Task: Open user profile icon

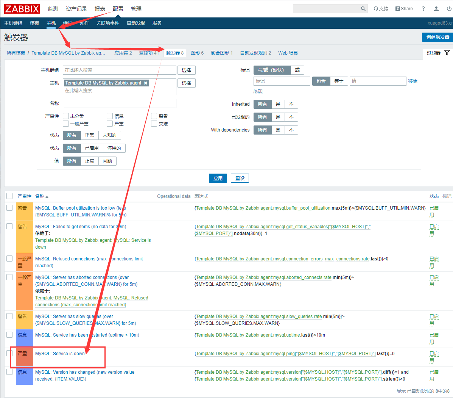Action: click(436, 9)
